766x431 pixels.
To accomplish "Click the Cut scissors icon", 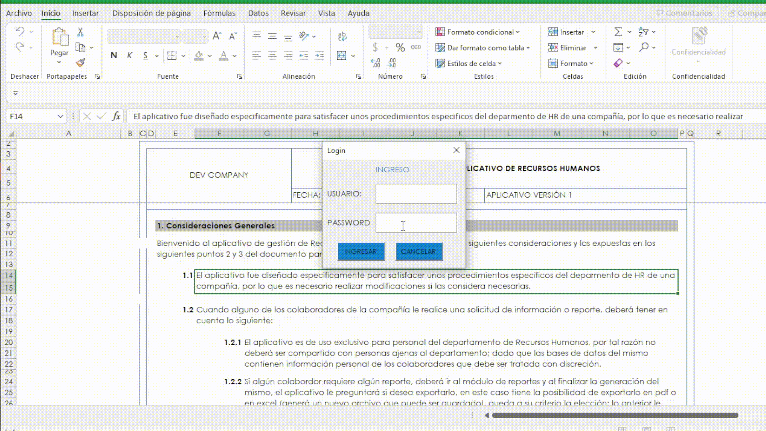I will tap(80, 32).
